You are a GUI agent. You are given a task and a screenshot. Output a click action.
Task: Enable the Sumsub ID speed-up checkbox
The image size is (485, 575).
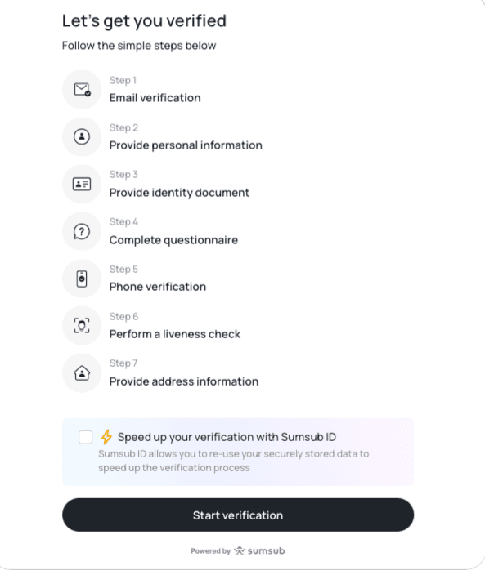[x=86, y=437]
